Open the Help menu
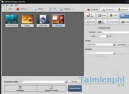 click(x=17, y=5)
